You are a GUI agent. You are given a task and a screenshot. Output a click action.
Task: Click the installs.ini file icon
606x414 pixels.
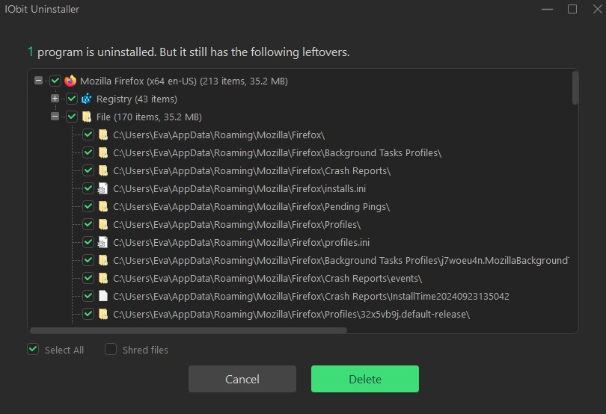pos(102,188)
